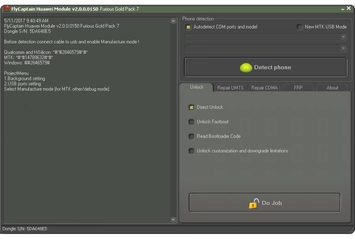The image size is (355, 239).
Task: Click the 'Before detection connect cable' log line
Action: coord(71,42)
